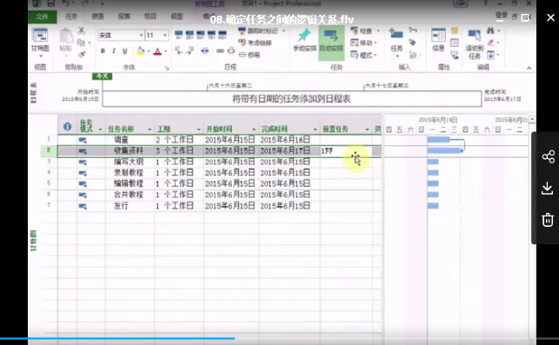Image resolution: width=559 pixels, height=345 pixels.
Task: Switch to the 资源 ribbon tab
Action: pyautogui.click(x=97, y=17)
